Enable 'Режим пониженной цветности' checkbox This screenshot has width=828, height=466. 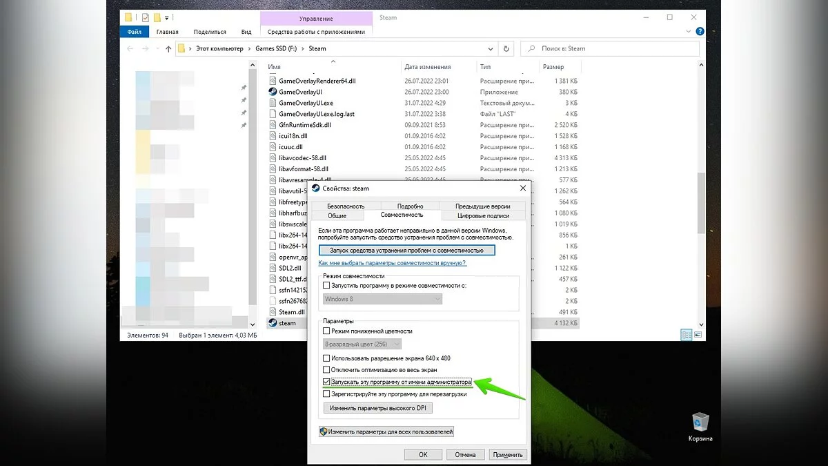327,331
